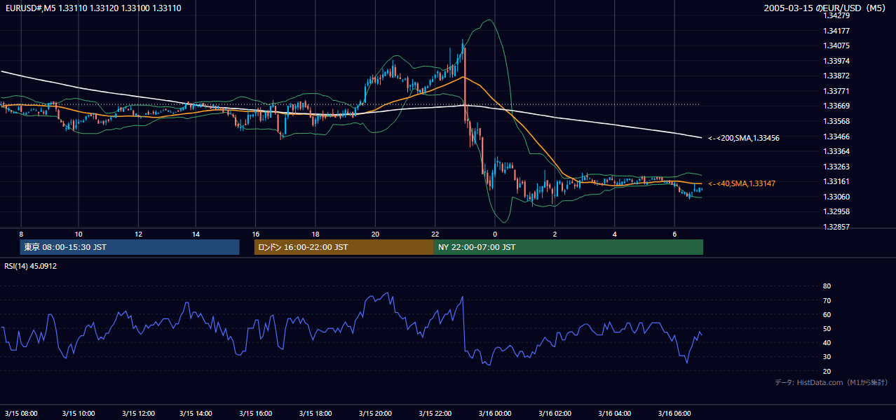The image size is (896, 420).
Task: Click the London 16:00-22:00 JST session bar
Action: pyautogui.click(x=344, y=247)
